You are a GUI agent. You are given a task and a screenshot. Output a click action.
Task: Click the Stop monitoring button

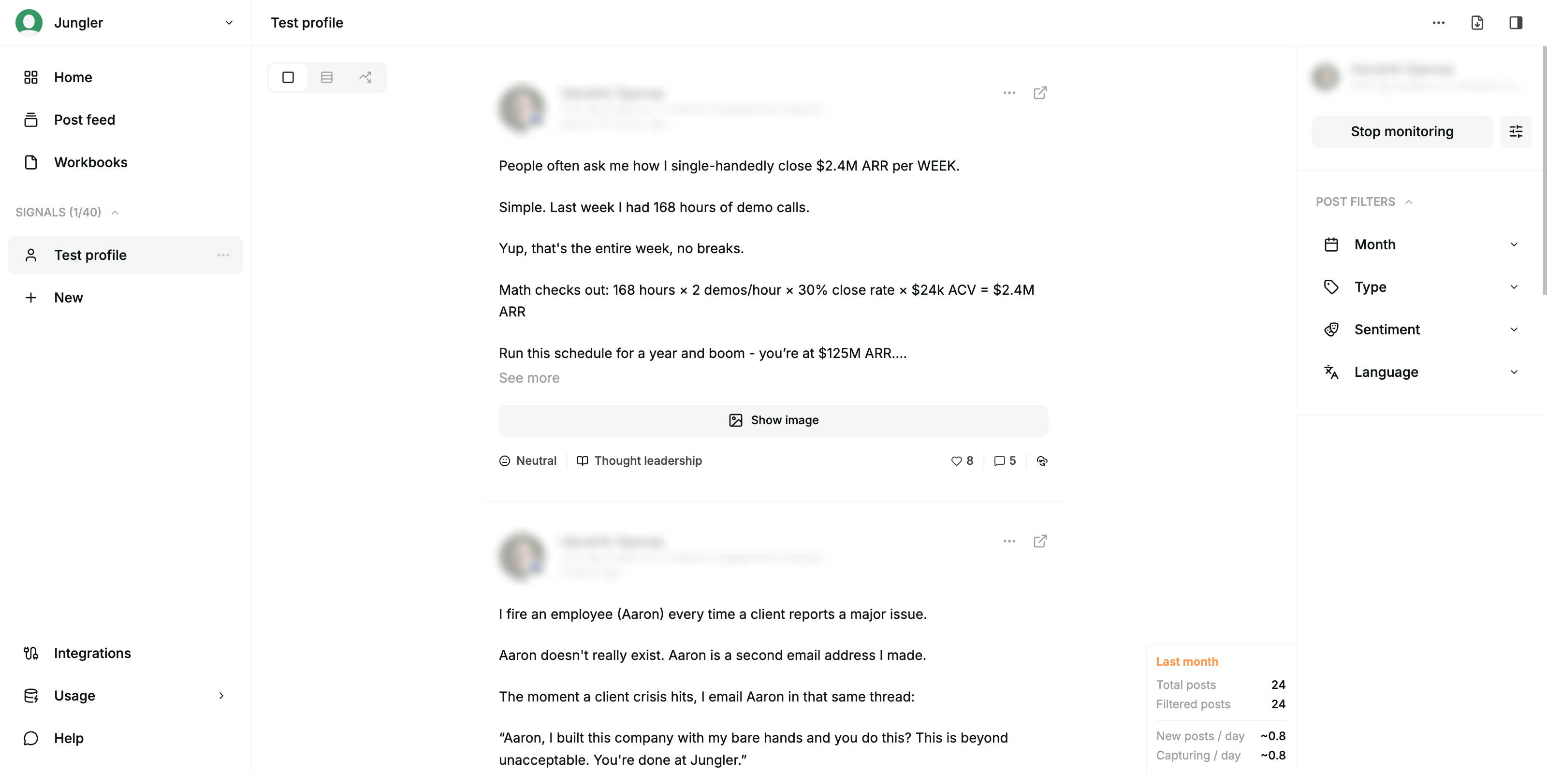1401,131
